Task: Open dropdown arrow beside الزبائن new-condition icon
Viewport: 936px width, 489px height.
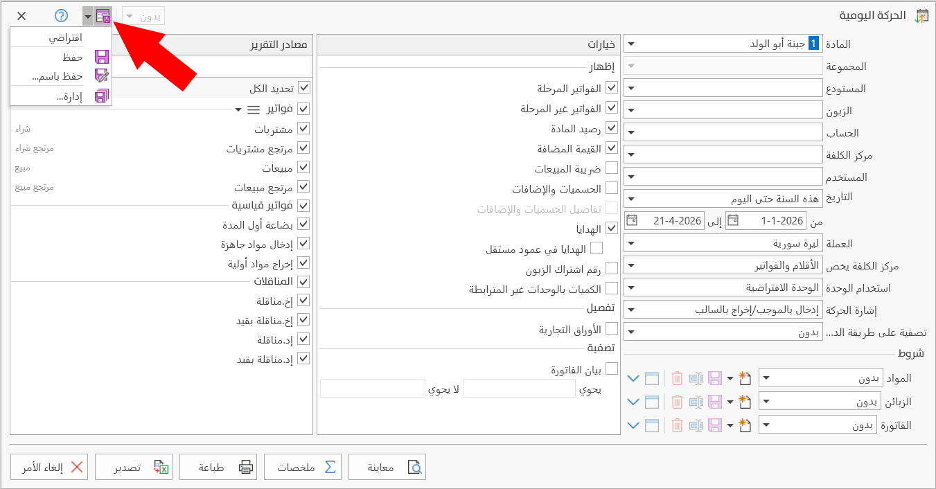Action: pyautogui.click(x=730, y=402)
